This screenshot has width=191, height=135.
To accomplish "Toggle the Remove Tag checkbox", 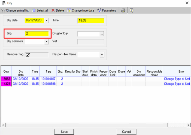I will point(28,55).
